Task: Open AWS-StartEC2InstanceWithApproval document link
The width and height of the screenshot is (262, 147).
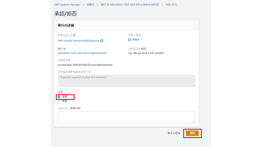Action: 79,41
